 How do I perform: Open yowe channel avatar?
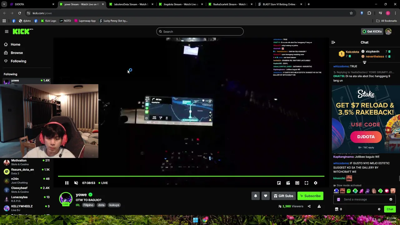pyautogui.click(x=66, y=199)
